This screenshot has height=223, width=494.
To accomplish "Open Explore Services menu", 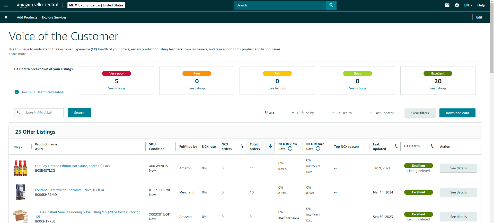I will [x=54, y=17].
